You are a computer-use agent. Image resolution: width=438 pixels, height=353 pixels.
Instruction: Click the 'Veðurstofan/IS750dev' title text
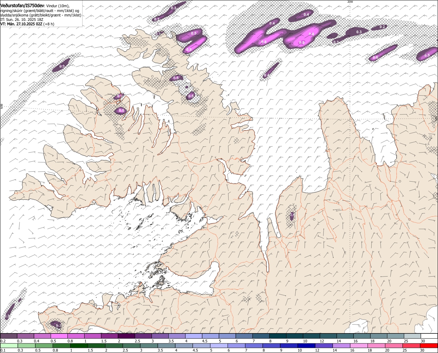coord(22,5)
